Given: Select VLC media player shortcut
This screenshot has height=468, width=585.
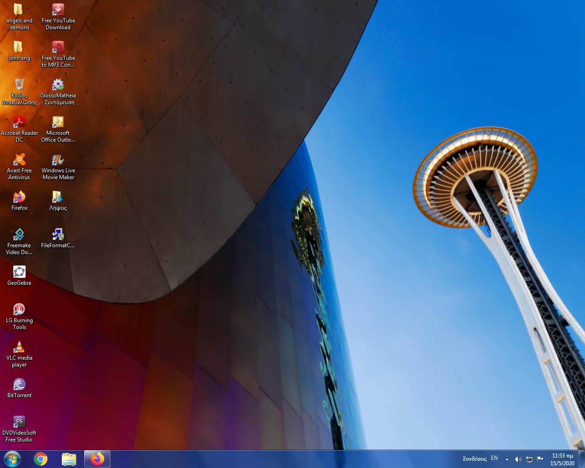Looking at the screenshot, I should [x=19, y=354].
